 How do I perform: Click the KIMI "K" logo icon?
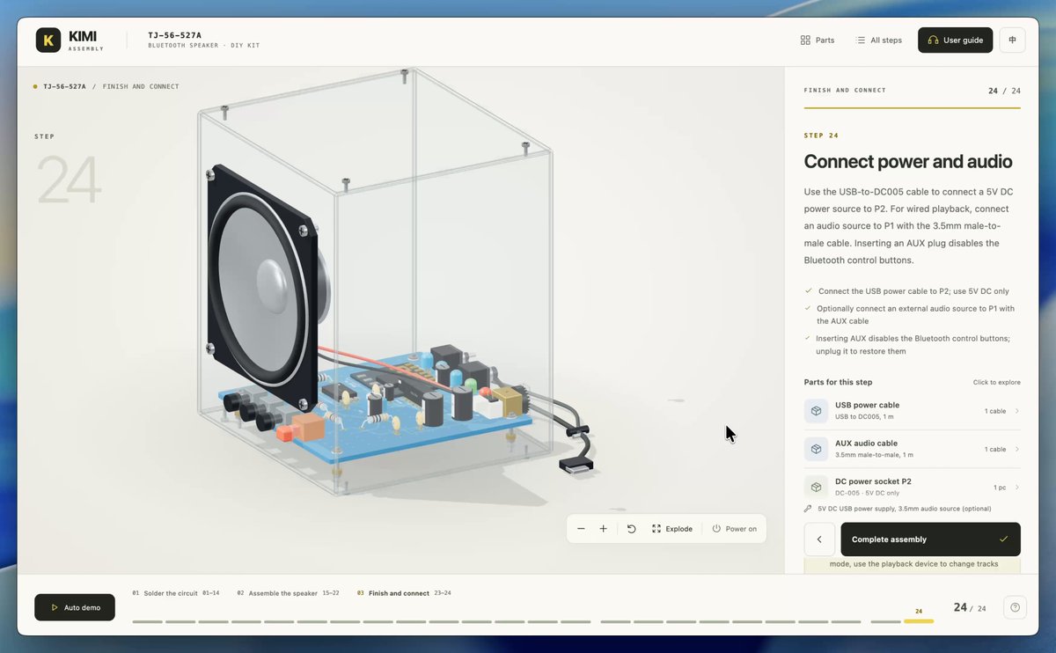pos(48,40)
